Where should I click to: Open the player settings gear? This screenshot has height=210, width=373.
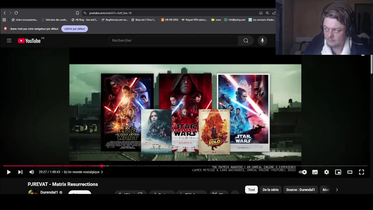326,172
